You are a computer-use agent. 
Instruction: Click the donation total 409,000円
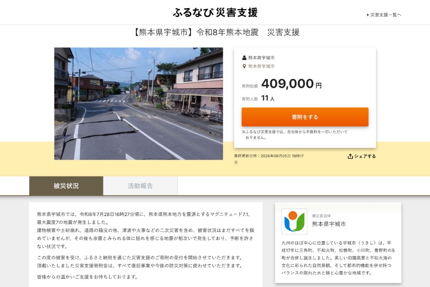click(x=291, y=83)
